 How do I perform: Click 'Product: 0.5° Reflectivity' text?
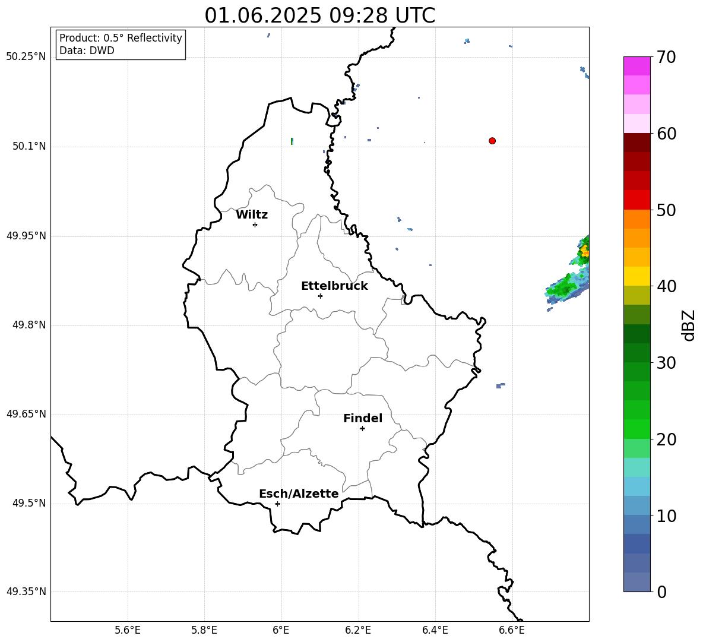tap(121, 38)
